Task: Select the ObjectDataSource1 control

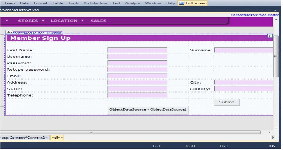Action: (x=148, y=110)
